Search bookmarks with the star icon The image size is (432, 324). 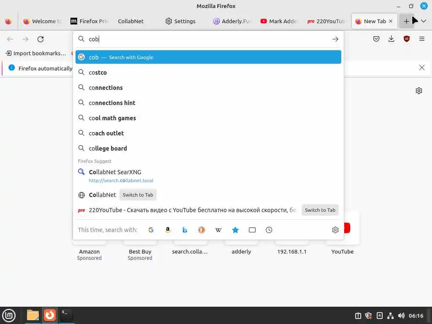click(x=235, y=230)
